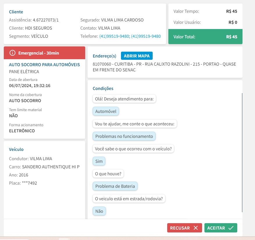255x240 pixels.
Task: Click the 'Problema de Bateria' answer bubble
Action: coord(115,186)
